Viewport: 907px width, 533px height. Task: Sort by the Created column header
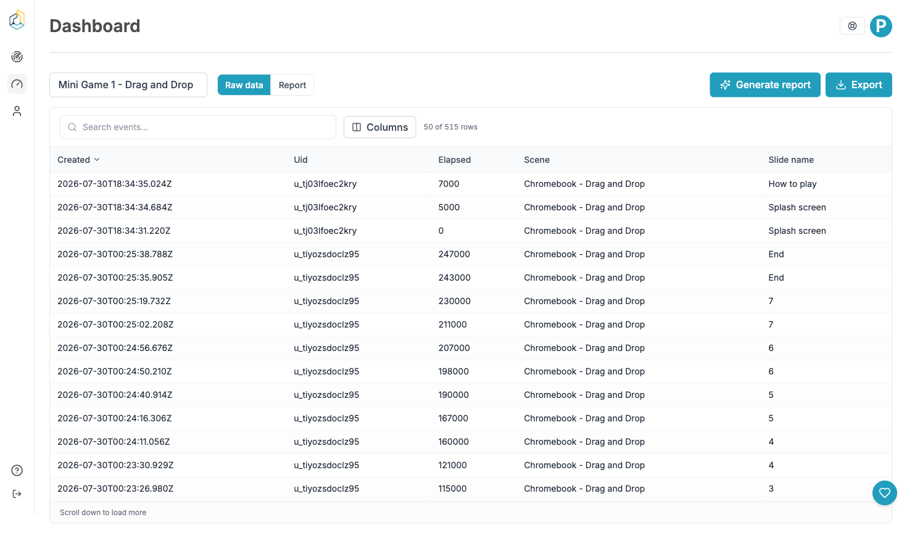[x=78, y=160]
